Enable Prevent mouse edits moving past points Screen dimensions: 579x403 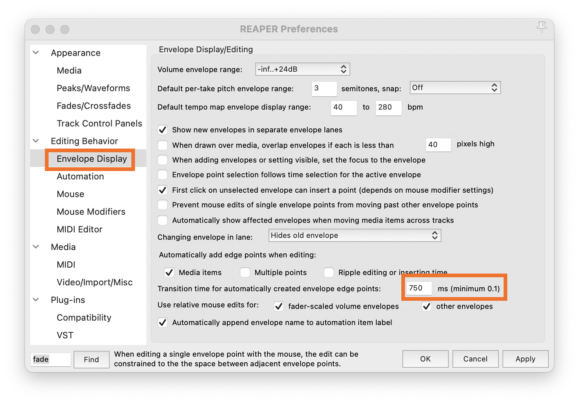tap(163, 205)
